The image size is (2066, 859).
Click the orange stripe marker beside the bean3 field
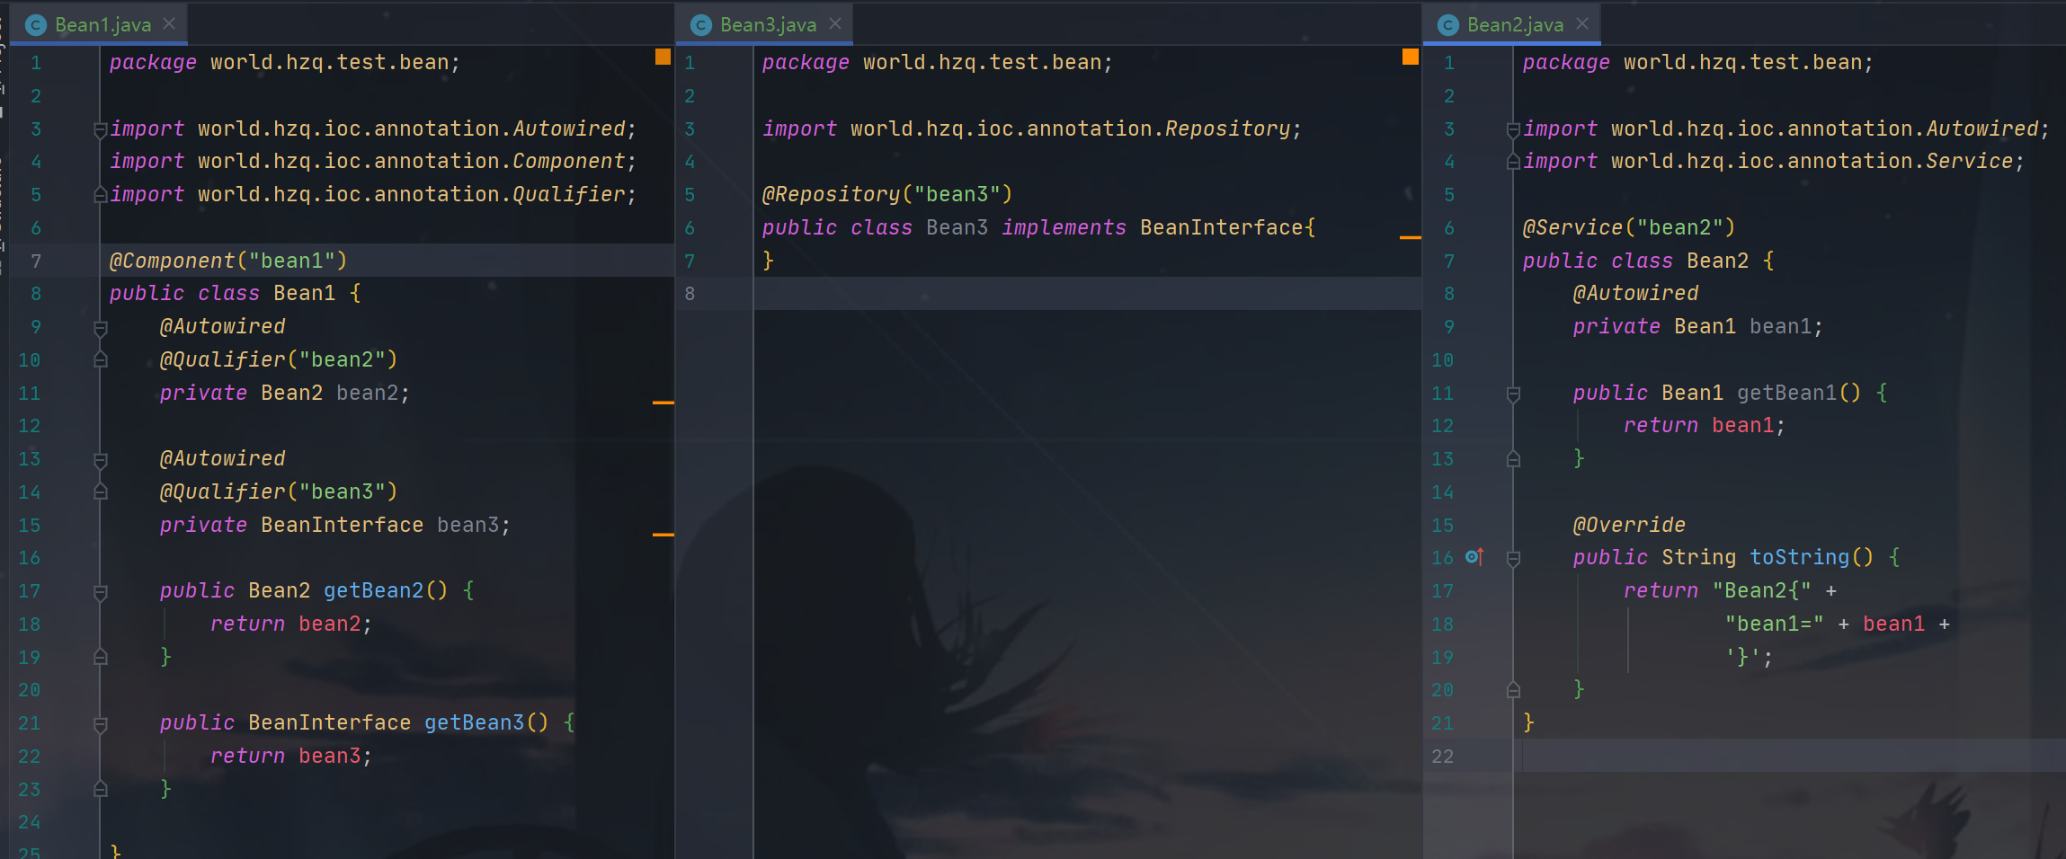(x=663, y=533)
